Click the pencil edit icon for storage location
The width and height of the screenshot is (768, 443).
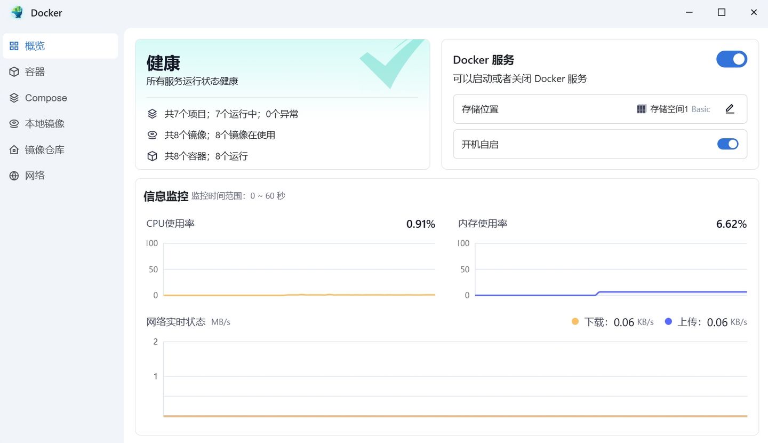(730, 109)
